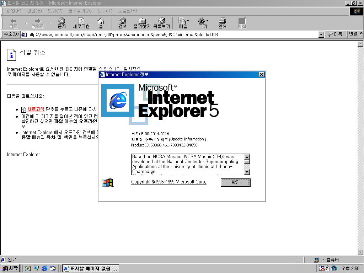Go to home page via 홈 icon
Image resolution: width=364 pixels, height=273 pixels.
(101, 23)
